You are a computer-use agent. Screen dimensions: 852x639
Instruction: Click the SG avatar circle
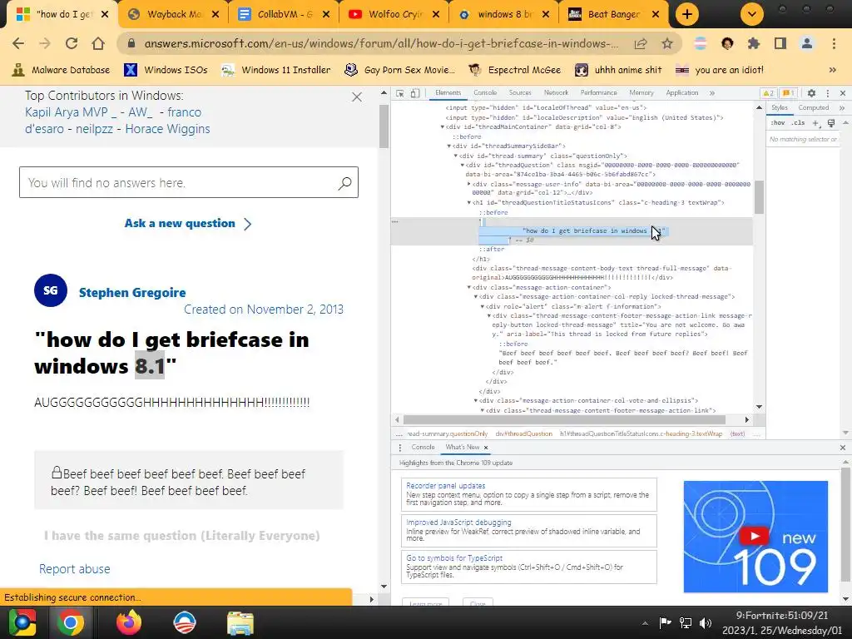(51, 290)
